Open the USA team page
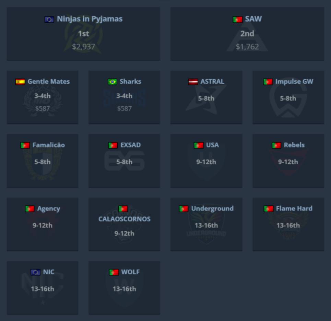The width and height of the screenshot is (331, 321). point(212,145)
